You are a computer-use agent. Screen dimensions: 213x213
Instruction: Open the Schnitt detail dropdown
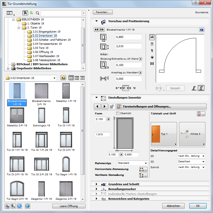(191, 167)
